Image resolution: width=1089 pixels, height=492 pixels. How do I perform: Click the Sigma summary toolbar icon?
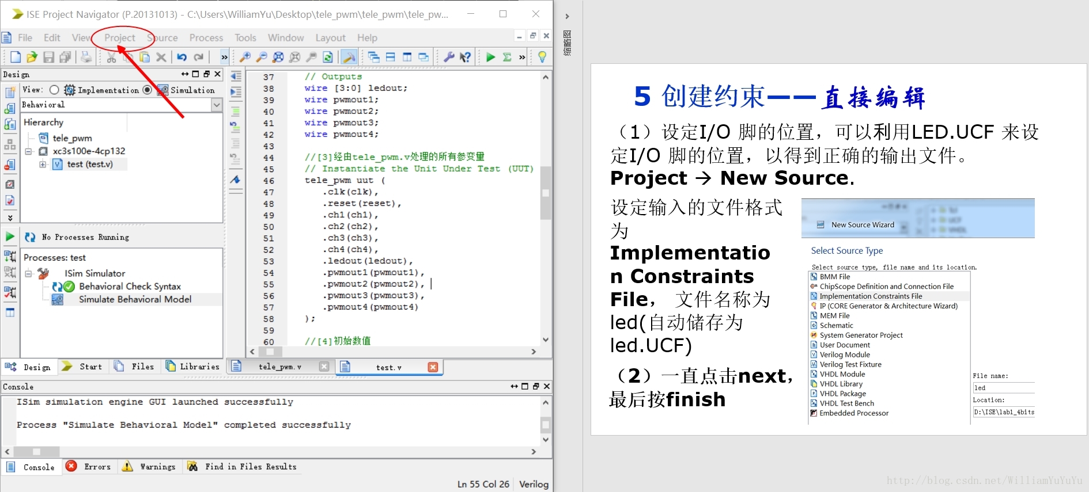point(507,57)
